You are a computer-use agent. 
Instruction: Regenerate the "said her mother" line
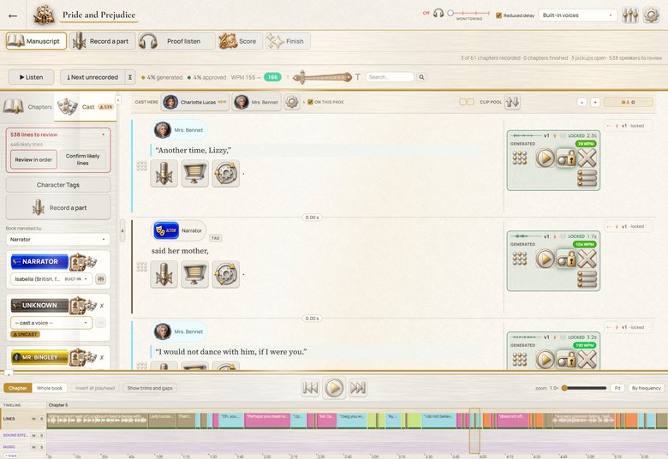[226, 274]
